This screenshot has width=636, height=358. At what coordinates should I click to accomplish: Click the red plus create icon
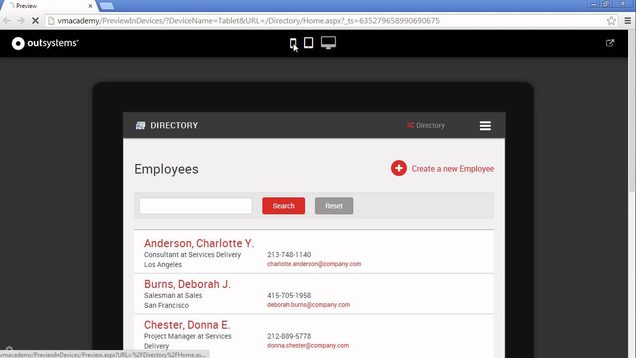pos(398,169)
